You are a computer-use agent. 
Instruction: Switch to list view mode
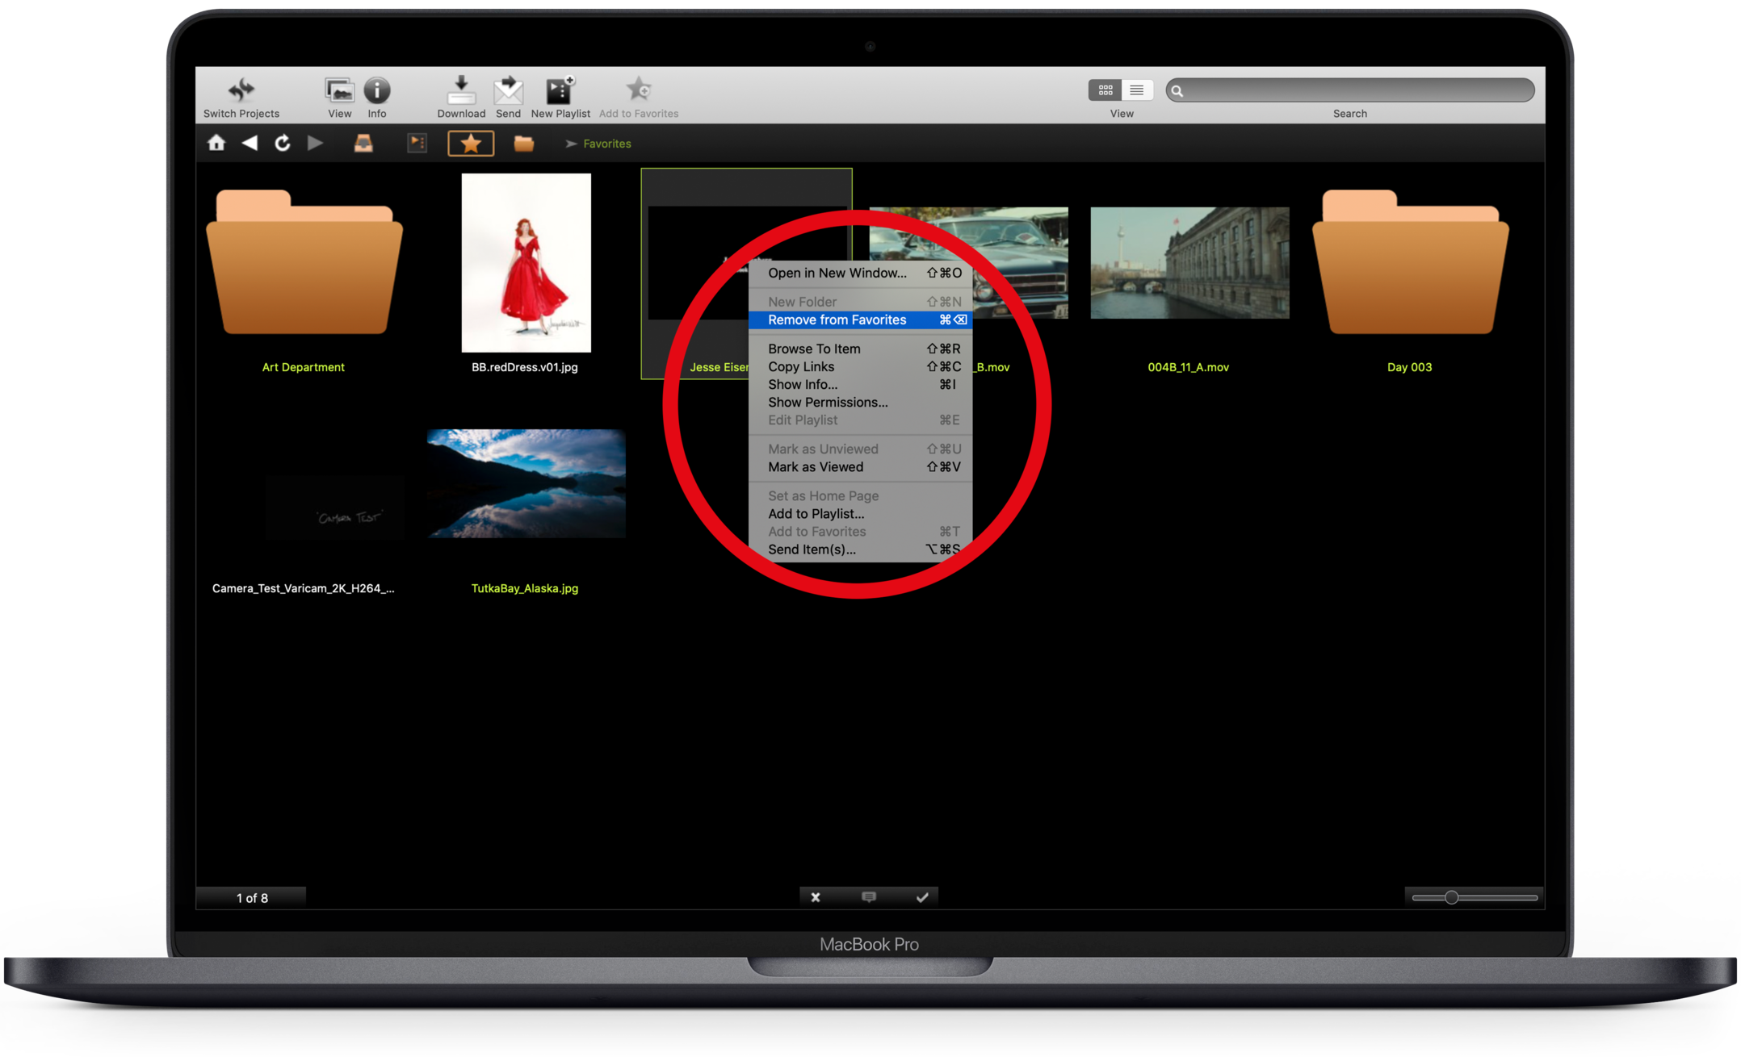pyautogui.click(x=1136, y=90)
